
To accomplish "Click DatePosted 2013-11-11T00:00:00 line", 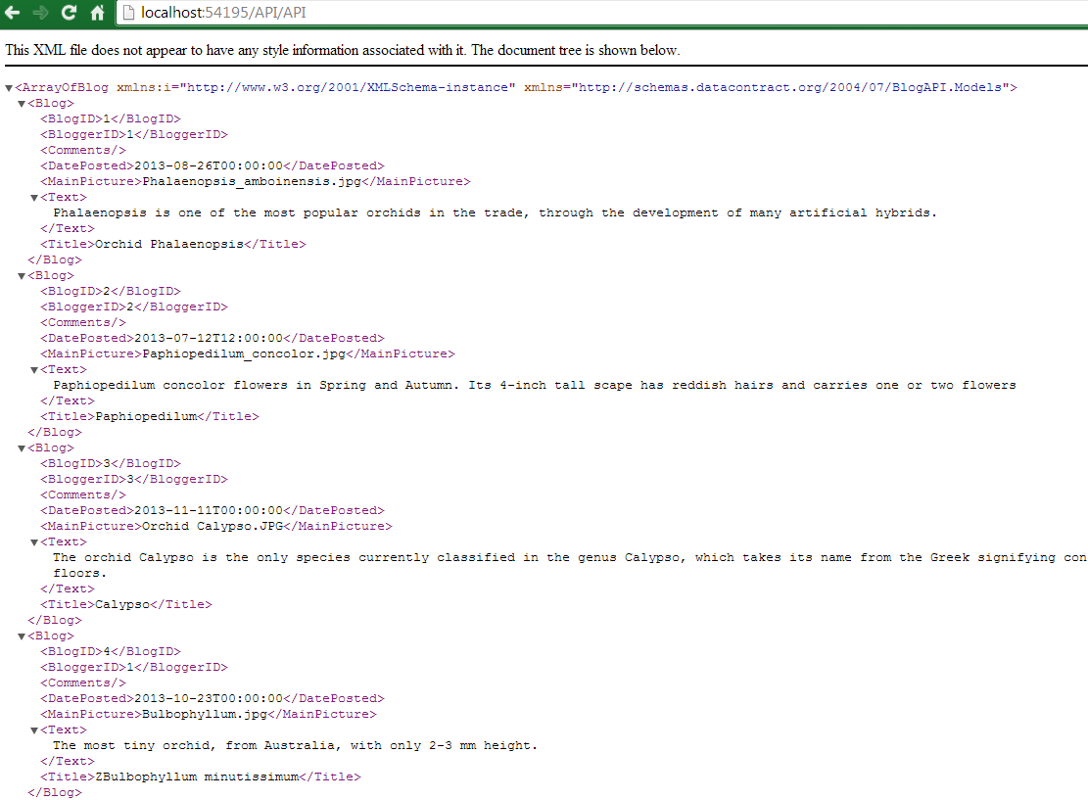I will coord(213,511).
